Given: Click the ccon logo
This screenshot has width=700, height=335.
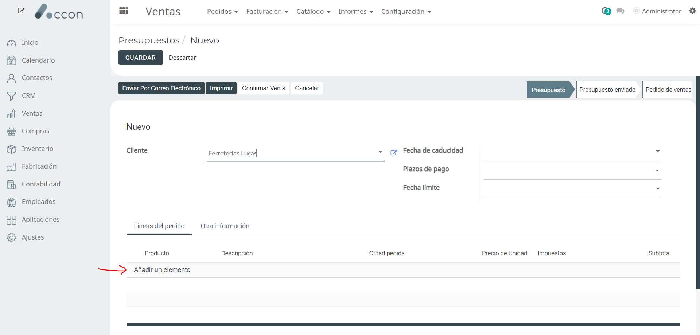Looking at the screenshot, I should tap(59, 12).
